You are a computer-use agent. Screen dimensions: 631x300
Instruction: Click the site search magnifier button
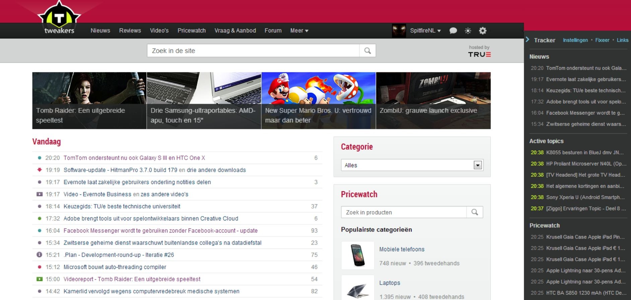click(367, 51)
